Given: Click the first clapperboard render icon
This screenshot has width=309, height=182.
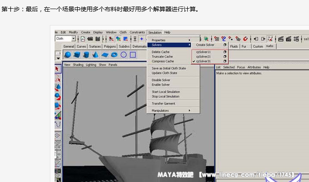Looking at the screenshot, I should click(281, 38).
